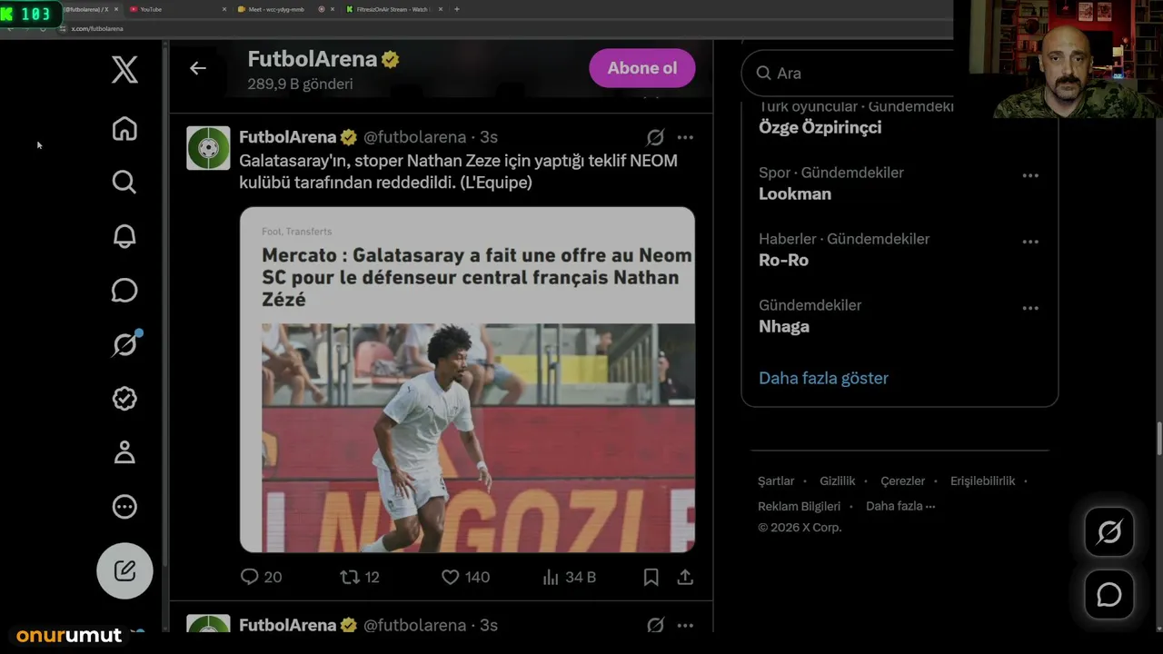This screenshot has height=654, width=1163.
Task: Open Grok from the left sidebar
Action: point(124,344)
